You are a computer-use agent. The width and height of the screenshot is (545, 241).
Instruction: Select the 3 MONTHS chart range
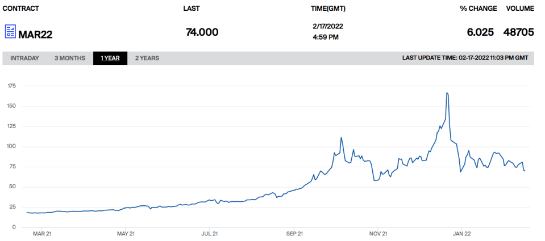click(x=70, y=58)
